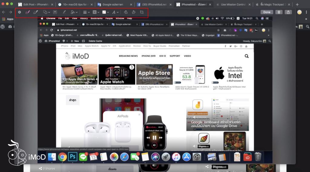This screenshot has width=310, height=172.
Task: Select the Draw brush tool
Action: (x=36, y=12)
